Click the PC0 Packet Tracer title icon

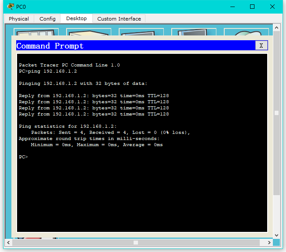click(11, 7)
